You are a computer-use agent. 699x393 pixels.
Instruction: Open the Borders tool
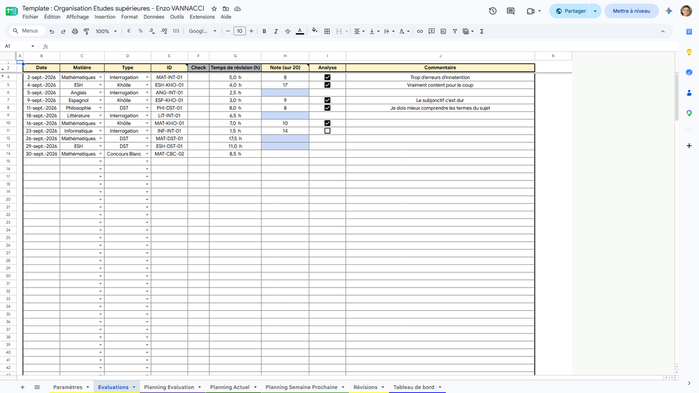(x=327, y=31)
